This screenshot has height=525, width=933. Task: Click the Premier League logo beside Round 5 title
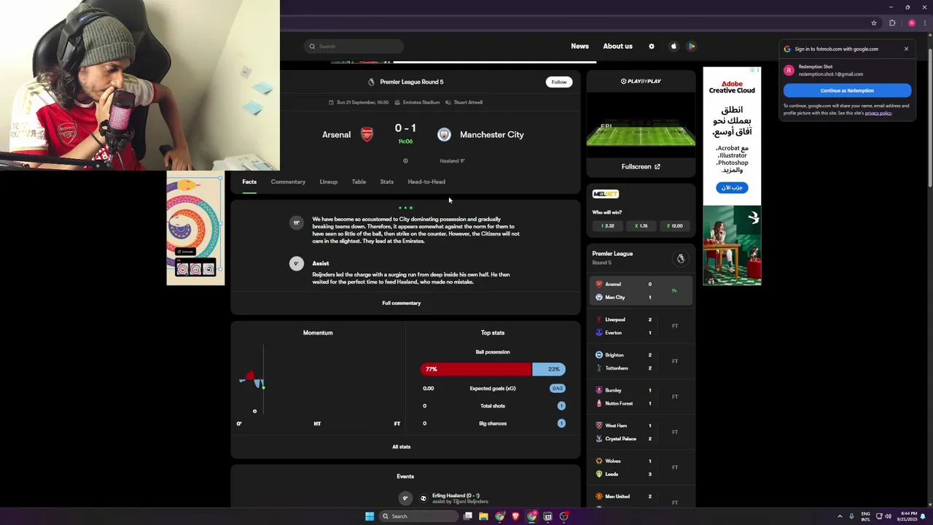pyautogui.click(x=371, y=82)
